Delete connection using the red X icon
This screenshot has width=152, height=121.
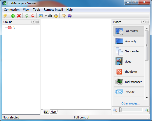(19, 16)
